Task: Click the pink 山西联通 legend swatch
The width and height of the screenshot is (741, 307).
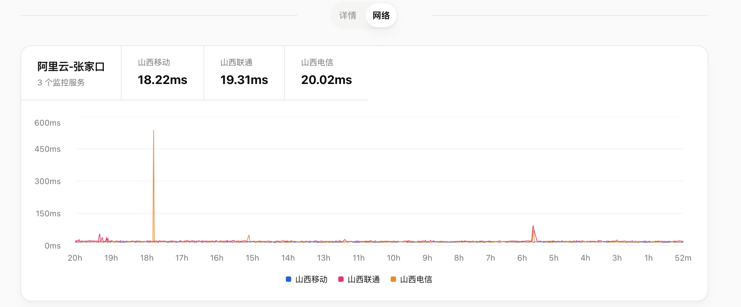Action: coord(341,279)
